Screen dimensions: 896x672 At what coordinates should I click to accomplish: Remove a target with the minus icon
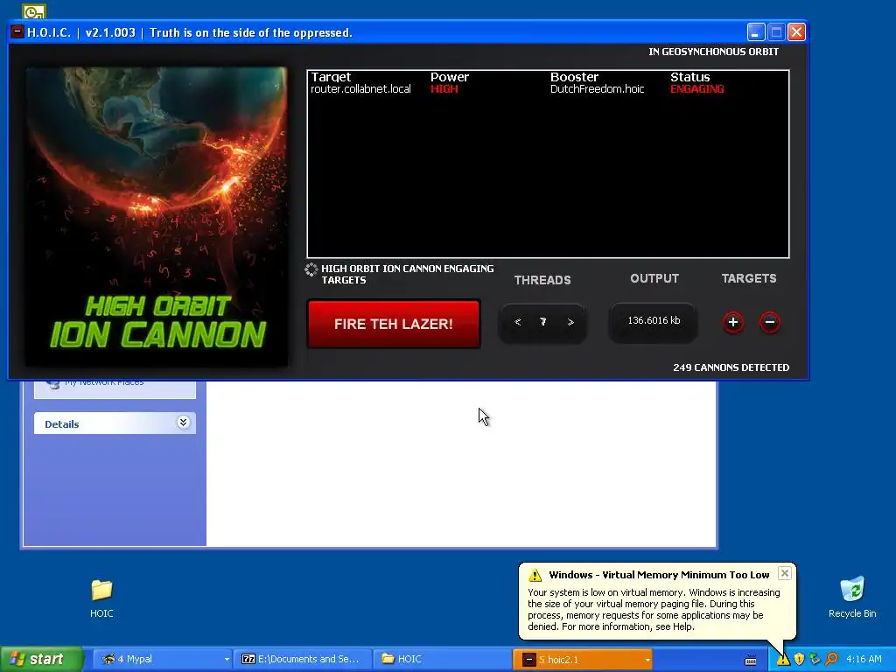pyautogui.click(x=770, y=322)
